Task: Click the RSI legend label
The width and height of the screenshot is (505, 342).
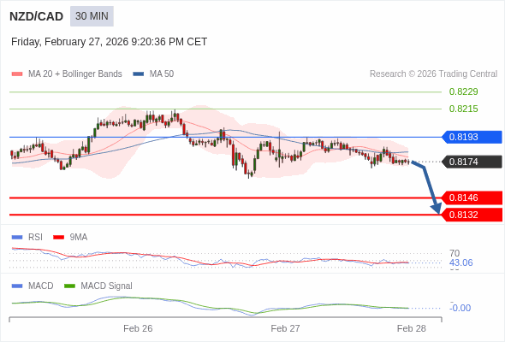Action: pyautogui.click(x=35, y=238)
